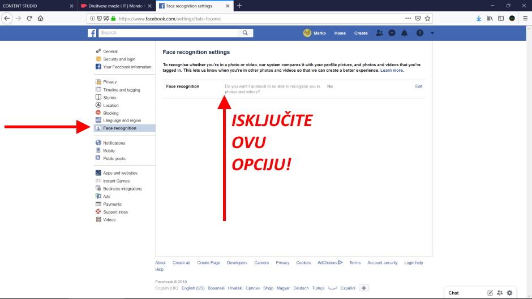Show more languages with plus button
Image resolution: width=532 pixels, height=299 pixels.
point(364,288)
